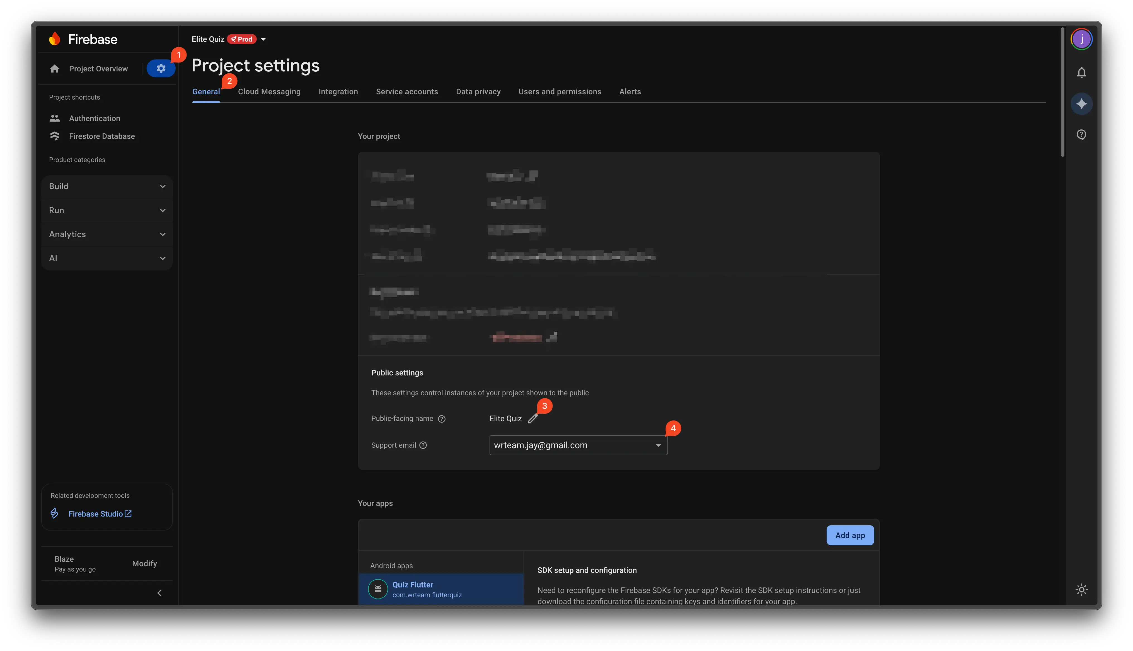Collapse the sidebar with the chevron

[x=159, y=593]
